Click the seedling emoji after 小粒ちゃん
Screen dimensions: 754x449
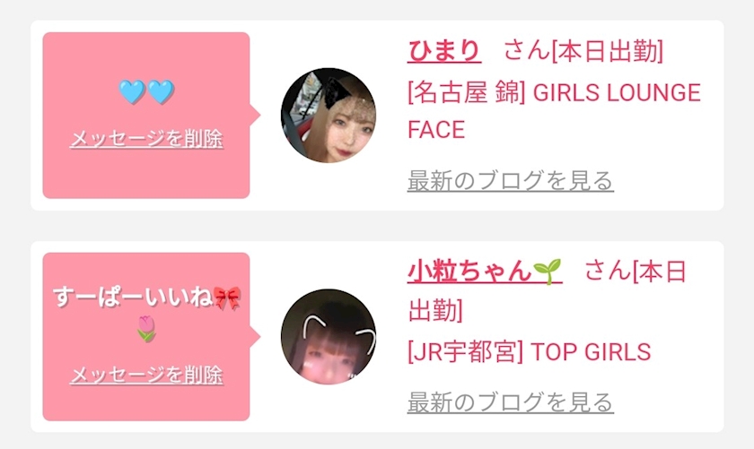[x=548, y=272]
